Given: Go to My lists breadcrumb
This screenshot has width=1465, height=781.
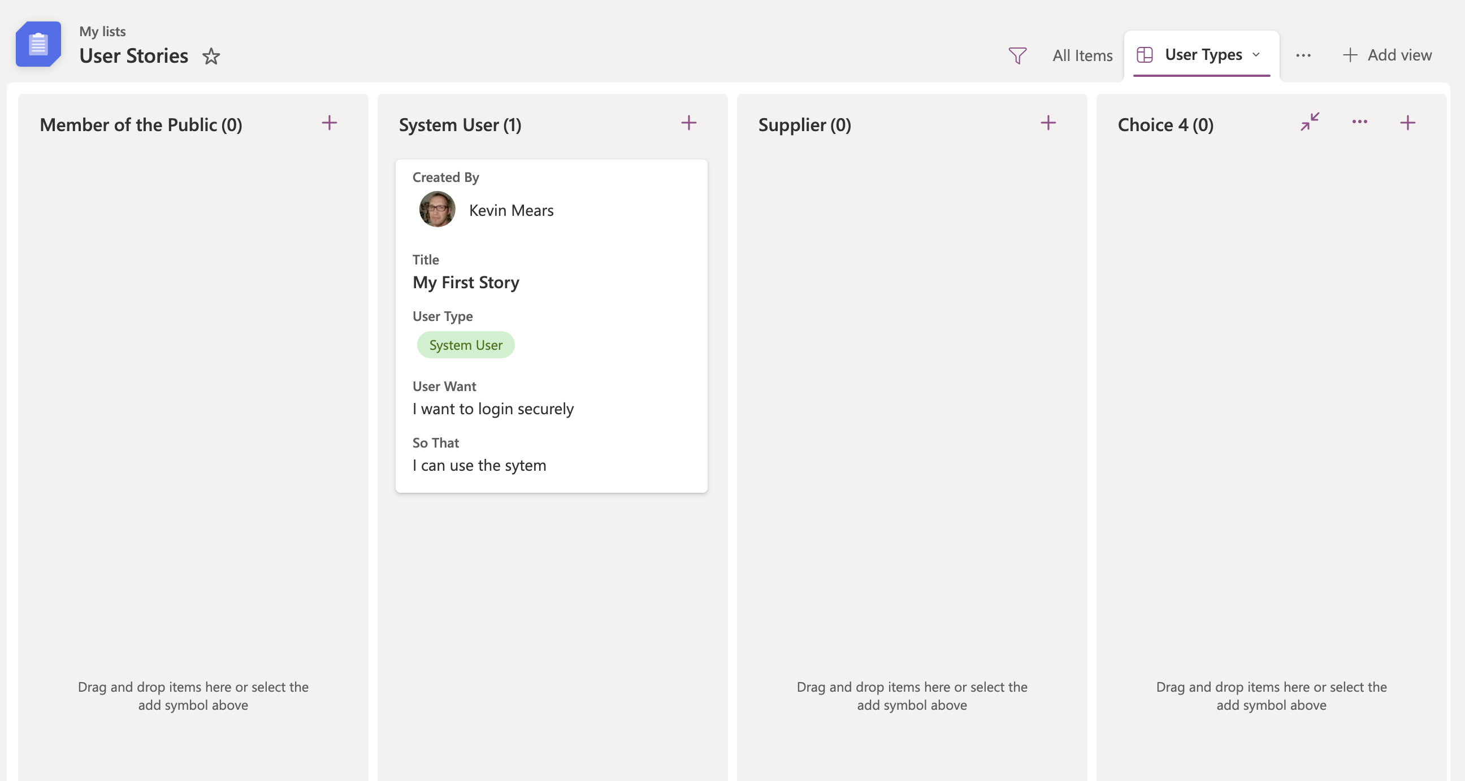Looking at the screenshot, I should (102, 31).
